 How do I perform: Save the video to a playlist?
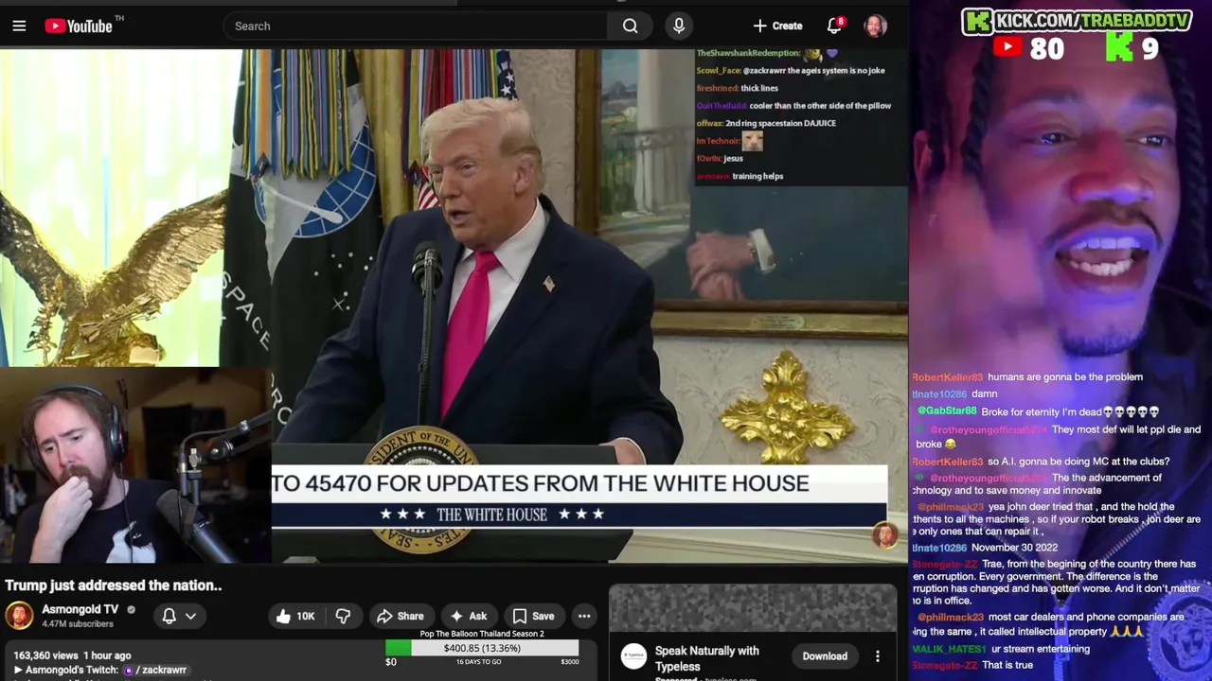(533, 616)
